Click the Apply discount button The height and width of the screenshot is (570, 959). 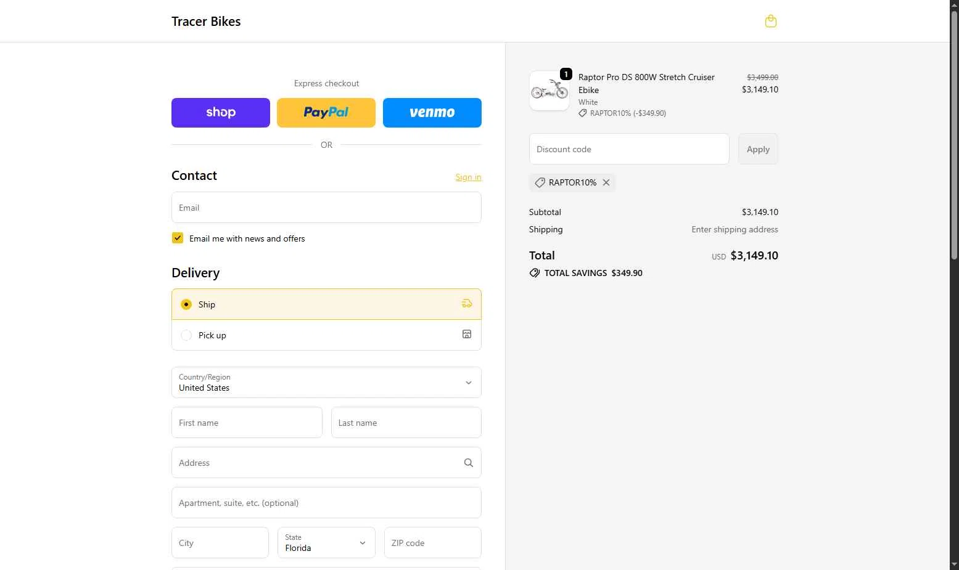coord(758,149)
